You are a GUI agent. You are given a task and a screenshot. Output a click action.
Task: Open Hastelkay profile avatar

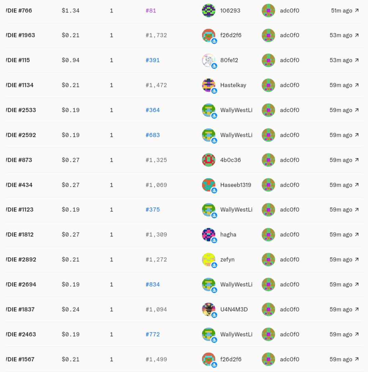click(x=209, y=85)
